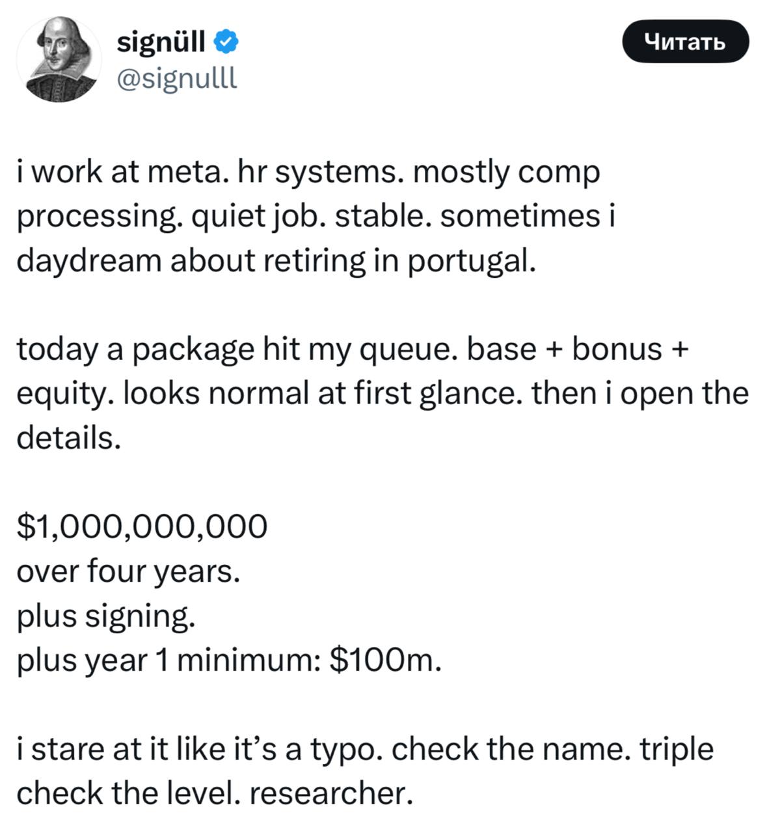Open the Shakespeare profile avatar

(59, 60)
